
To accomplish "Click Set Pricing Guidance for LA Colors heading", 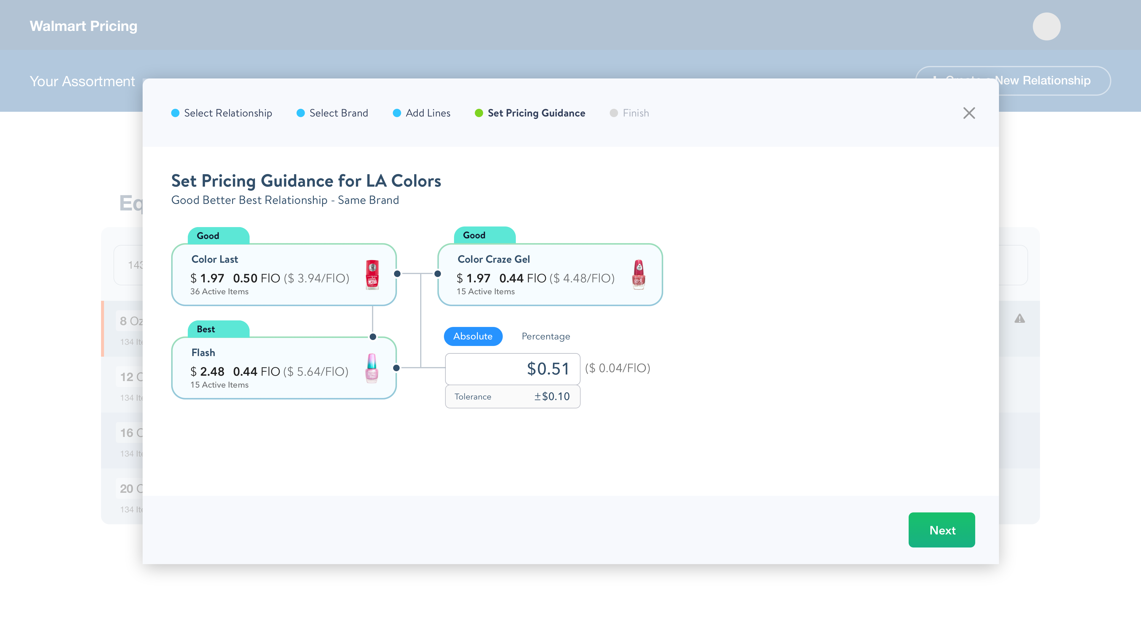I will point(306,181).
